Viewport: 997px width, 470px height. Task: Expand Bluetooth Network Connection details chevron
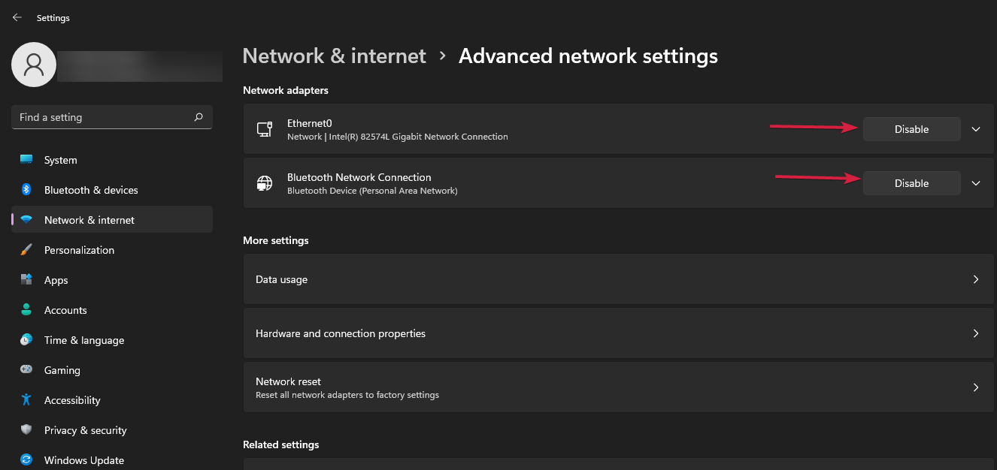coord(976,183)
